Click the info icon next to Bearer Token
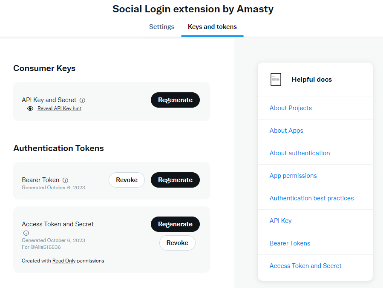The height and width of the screenshot is (288, 383). pyautogui.click(x=65, y=180)
